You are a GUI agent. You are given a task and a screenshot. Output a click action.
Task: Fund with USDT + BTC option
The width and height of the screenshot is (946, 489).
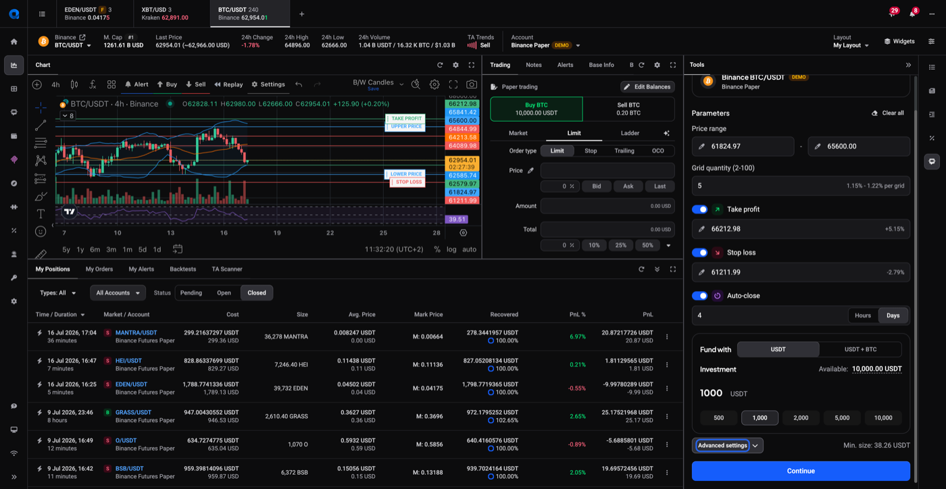pyautogui.click(x=860, y=349)
